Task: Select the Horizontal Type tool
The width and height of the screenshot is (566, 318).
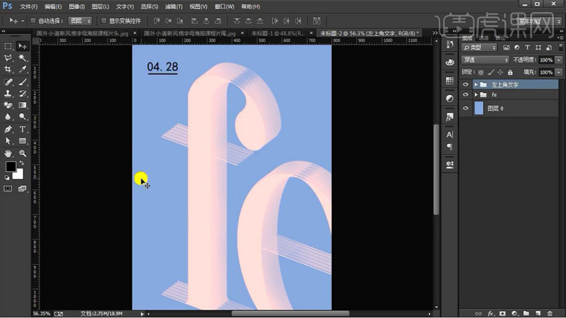Action: 23,129
